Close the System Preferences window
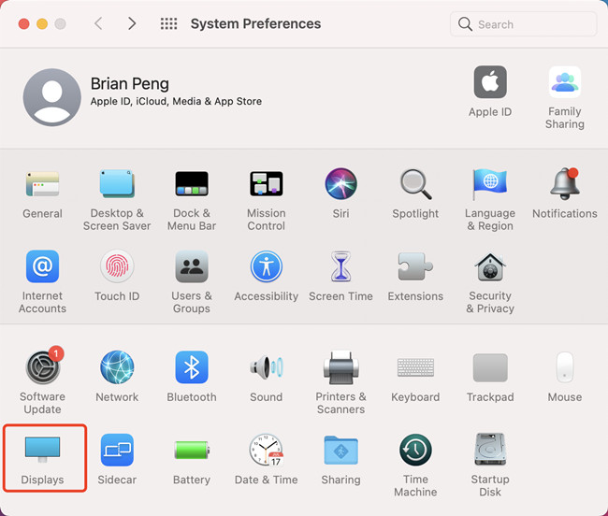The height and width of the screenshot is (516, 608). 24,24
